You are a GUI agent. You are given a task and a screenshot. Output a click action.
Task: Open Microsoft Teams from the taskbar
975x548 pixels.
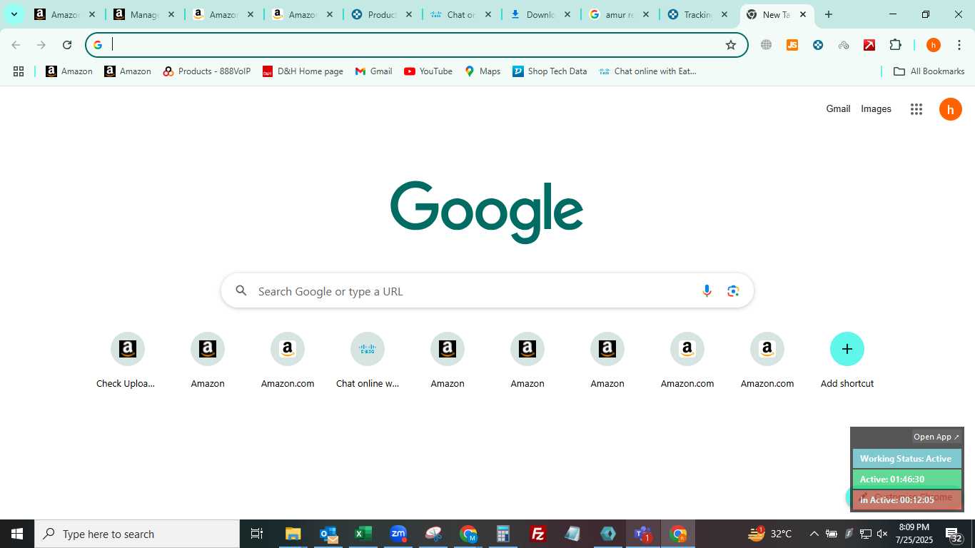643,534
